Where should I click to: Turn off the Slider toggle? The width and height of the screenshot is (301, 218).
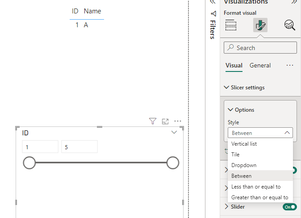pyautogui.click(x=290, y=207)
